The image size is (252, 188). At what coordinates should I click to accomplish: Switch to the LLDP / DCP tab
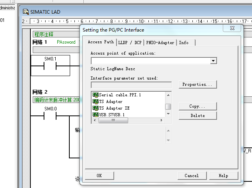click(130, 43)
